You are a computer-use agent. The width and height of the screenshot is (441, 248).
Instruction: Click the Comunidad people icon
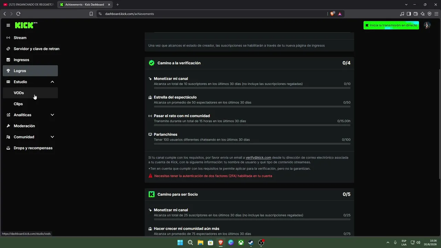pos(8,137)
